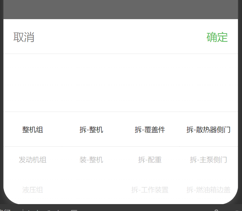Image resolution: width=242 pixels, height=211 pixels.
Task: Confirm selection with 确定
Action: (x=217, y=37)
